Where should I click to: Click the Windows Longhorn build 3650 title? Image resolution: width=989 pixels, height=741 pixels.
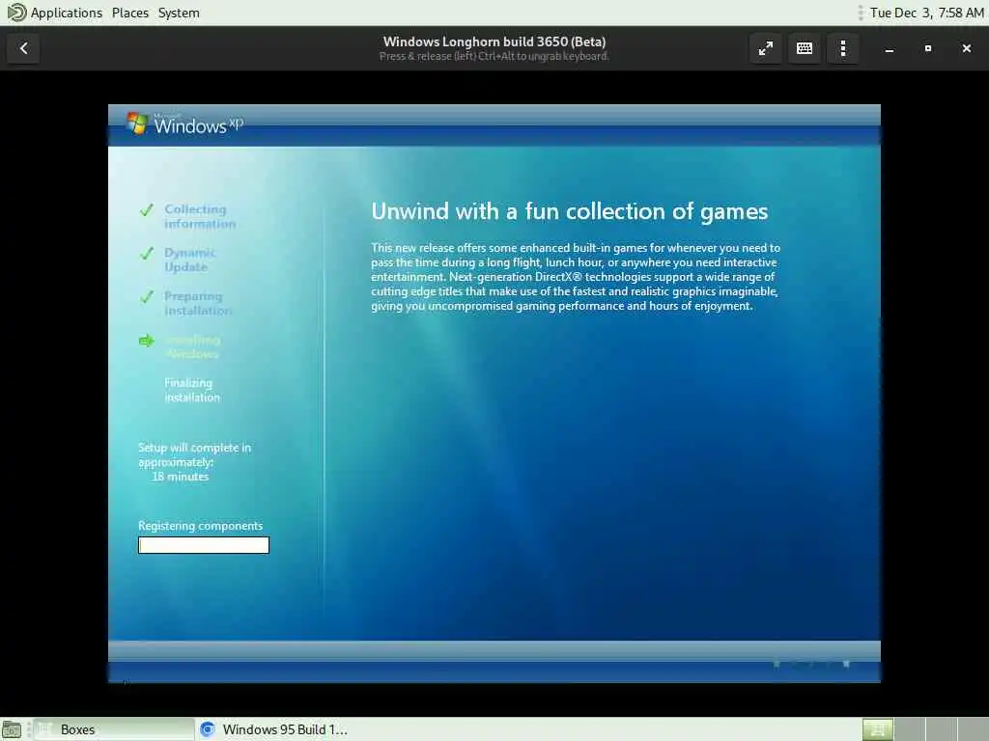[494, 41]
